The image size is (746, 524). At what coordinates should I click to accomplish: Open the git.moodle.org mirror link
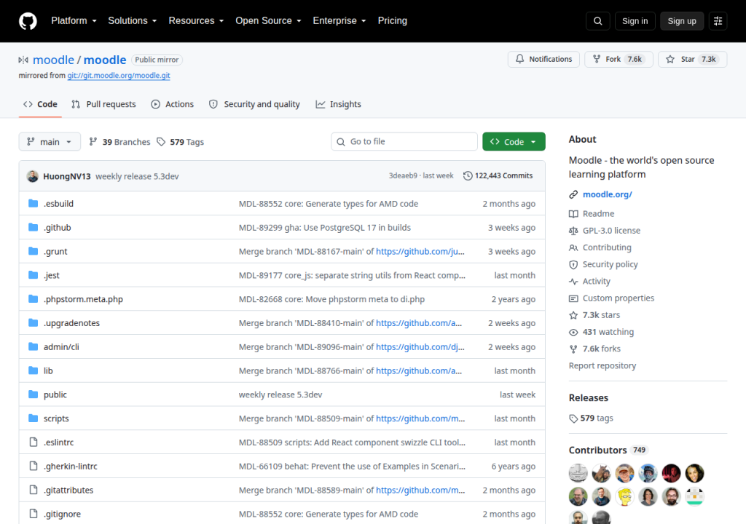pyautogui.click(x=119, y=75)
